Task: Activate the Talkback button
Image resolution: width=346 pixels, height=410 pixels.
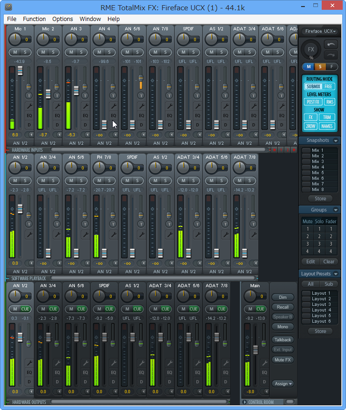Action: 283,339
